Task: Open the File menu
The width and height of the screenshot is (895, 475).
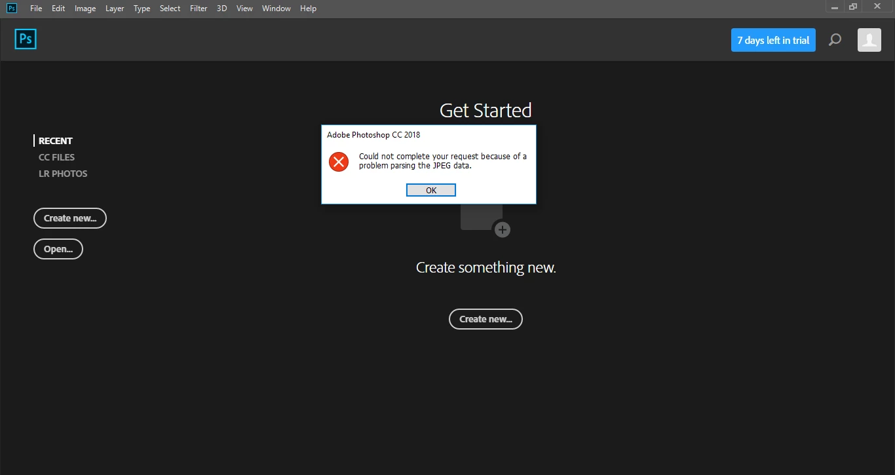Action: [36, 9]
